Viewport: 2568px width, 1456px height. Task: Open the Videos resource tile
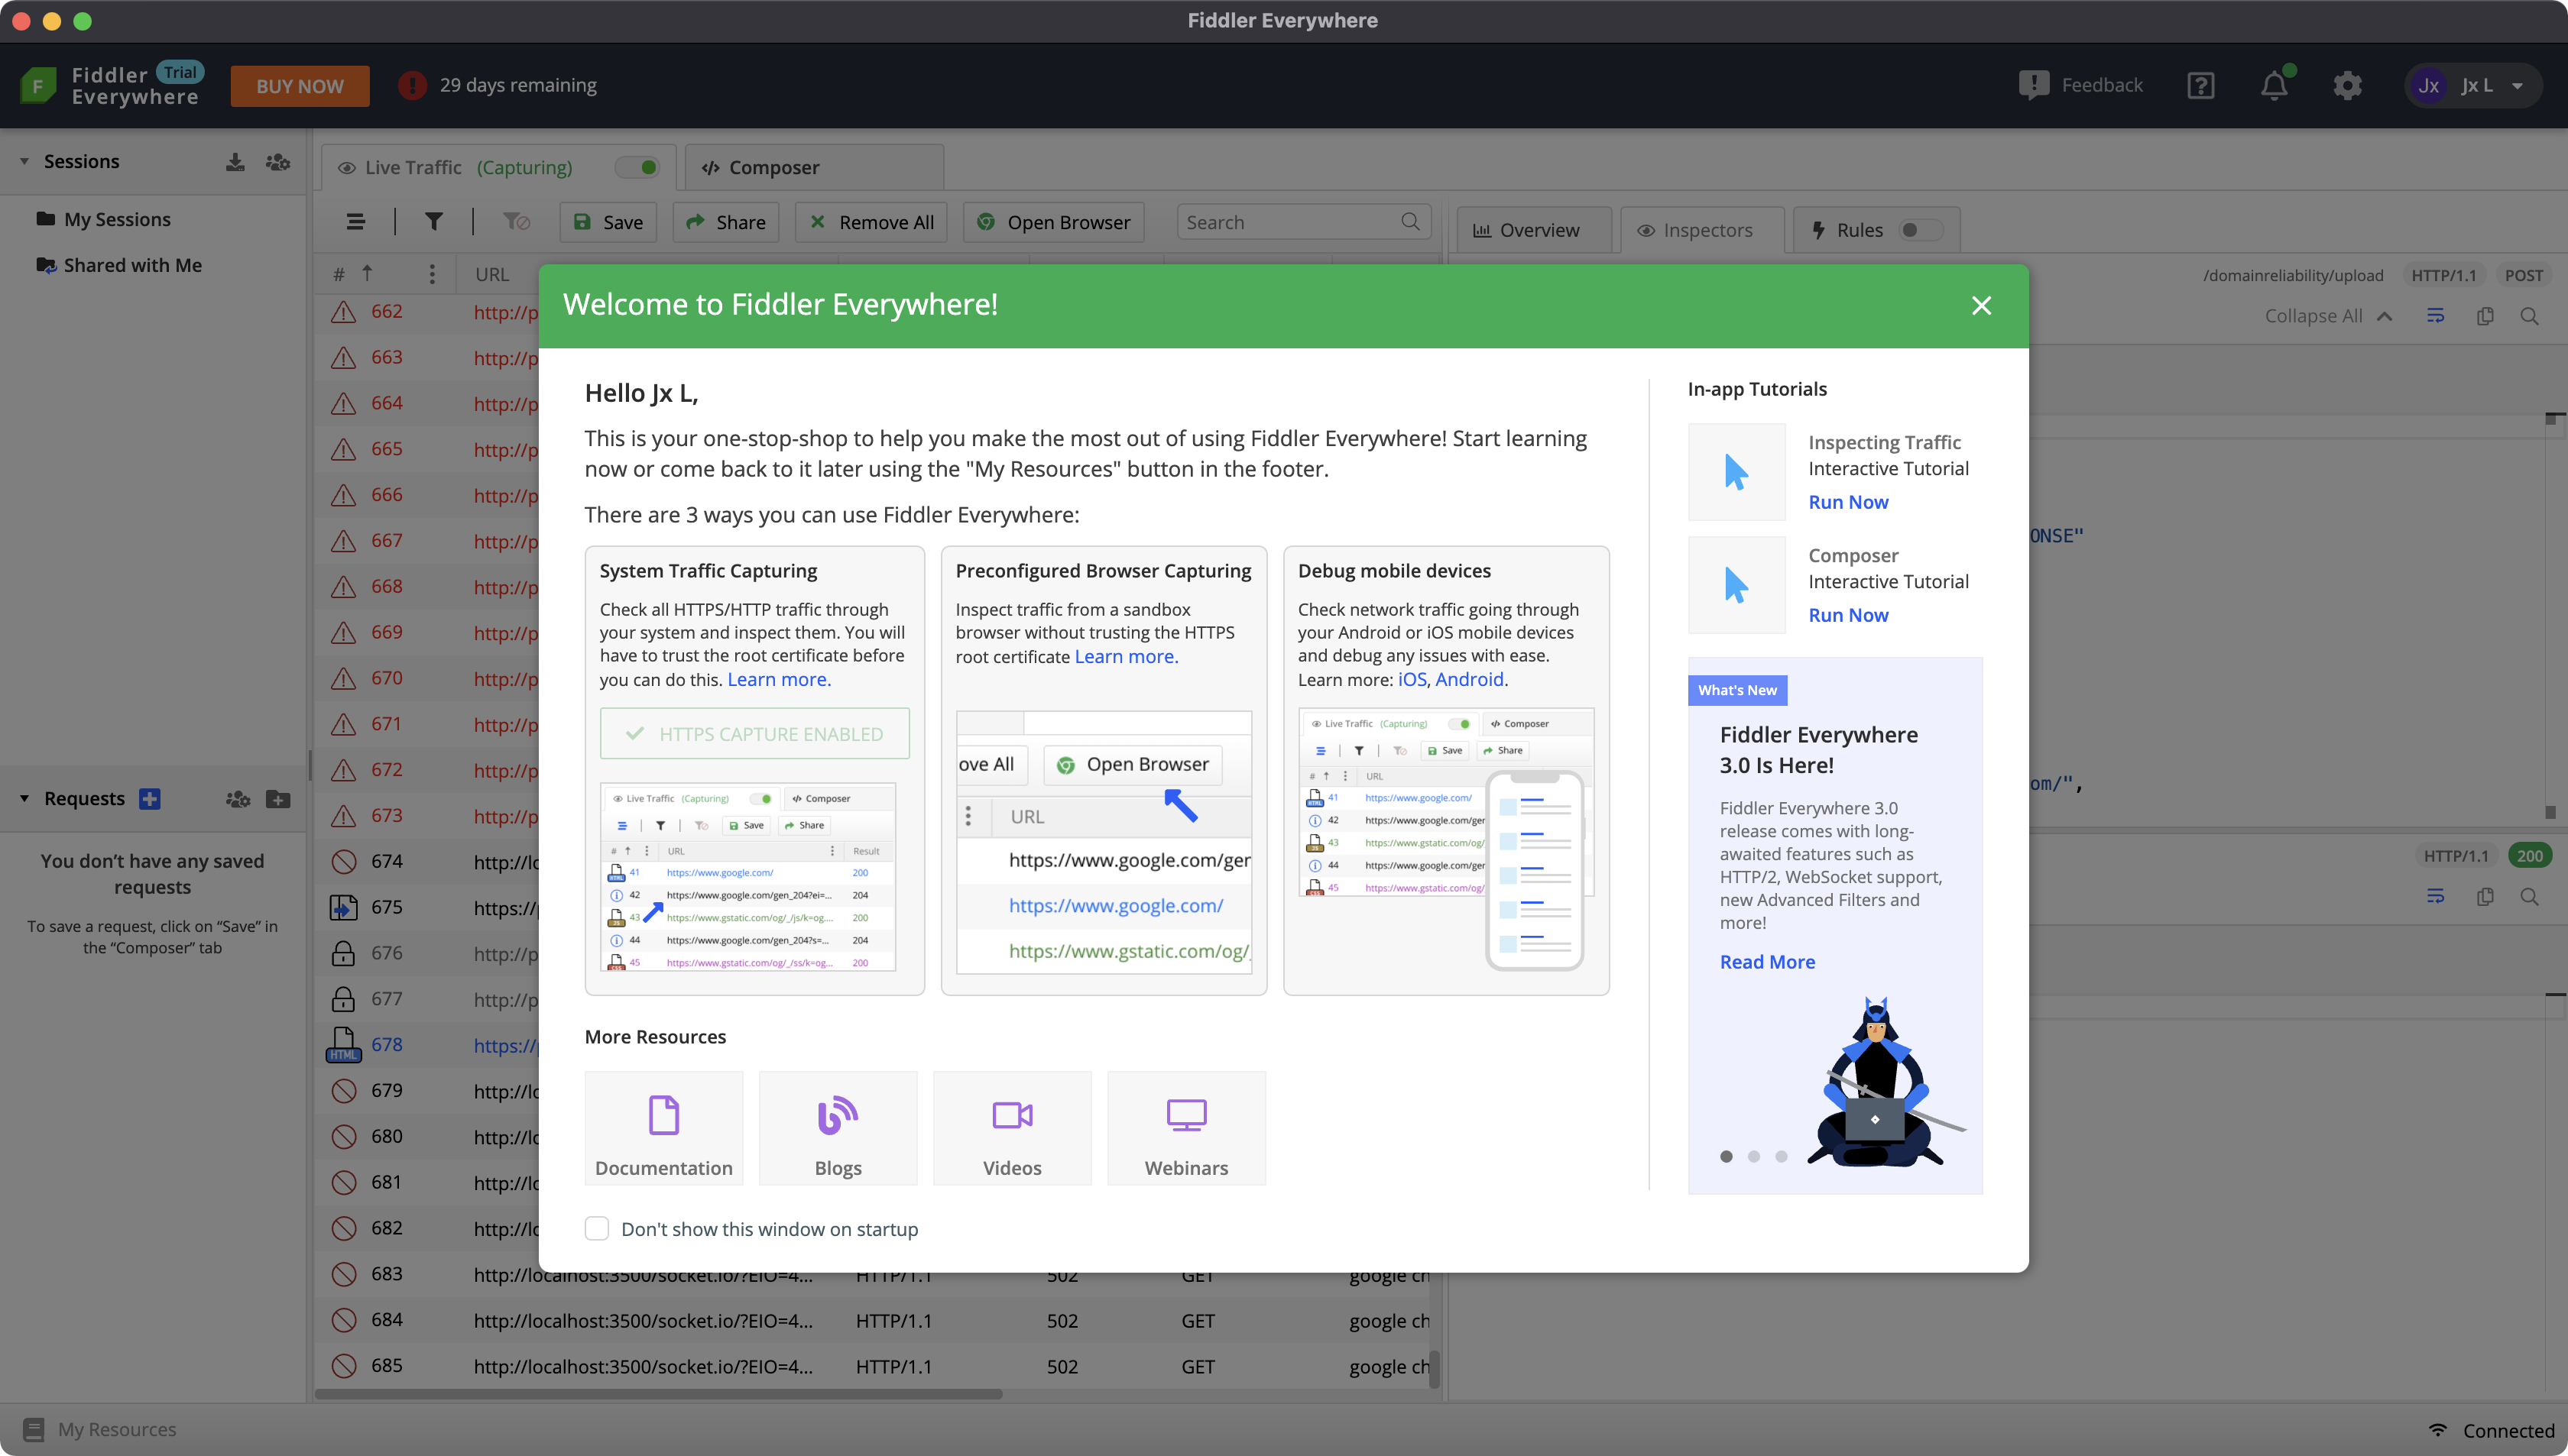tap(1011, 1129)
